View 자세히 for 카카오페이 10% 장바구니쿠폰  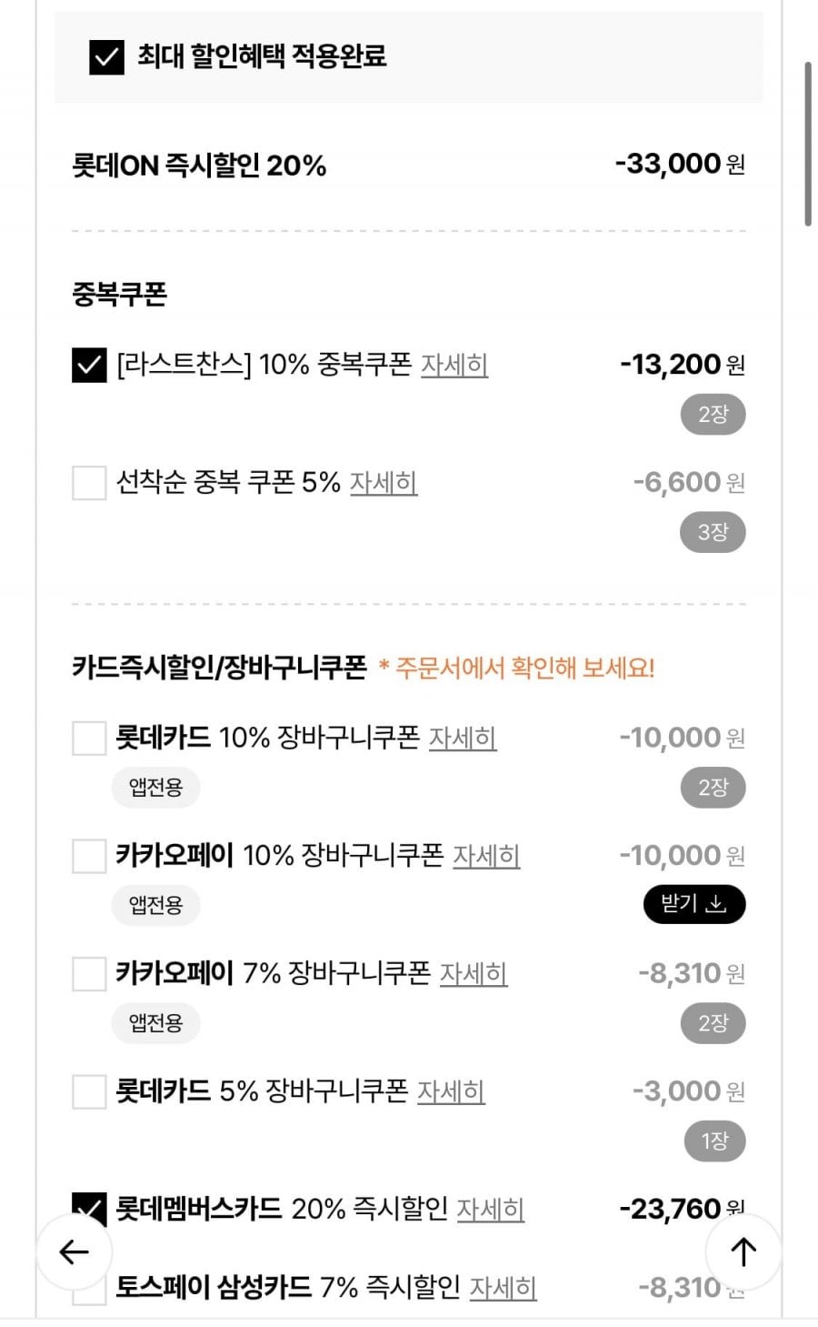[x=486, y=856]
